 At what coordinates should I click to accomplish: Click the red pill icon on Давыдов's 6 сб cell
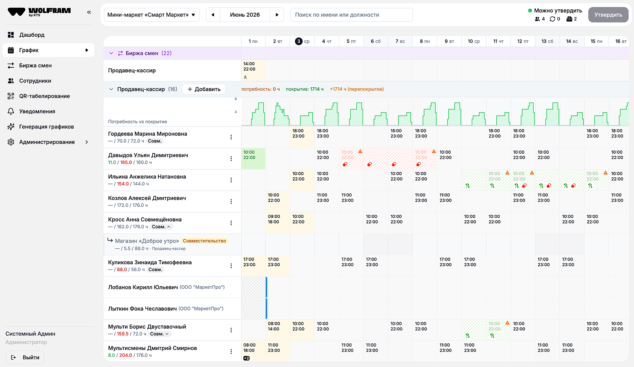369,164
